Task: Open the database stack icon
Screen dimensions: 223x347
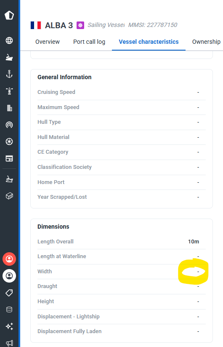Action: (9, 310)
